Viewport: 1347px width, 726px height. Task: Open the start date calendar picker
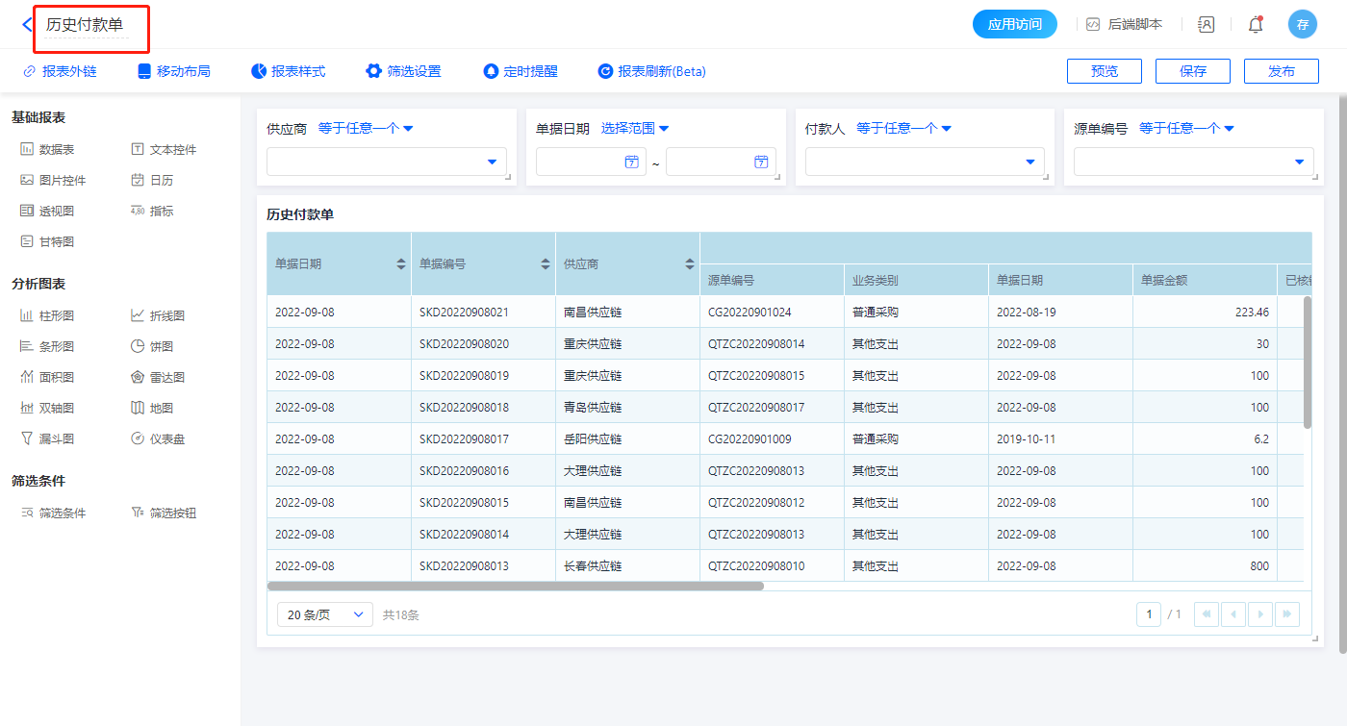click(632, 162)
